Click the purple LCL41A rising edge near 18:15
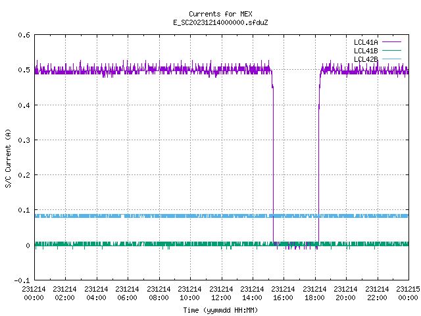This screenshot has height=316, width=421. coord(318,161)
